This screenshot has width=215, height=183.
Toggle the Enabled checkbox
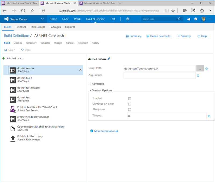[x=130, y=98]
